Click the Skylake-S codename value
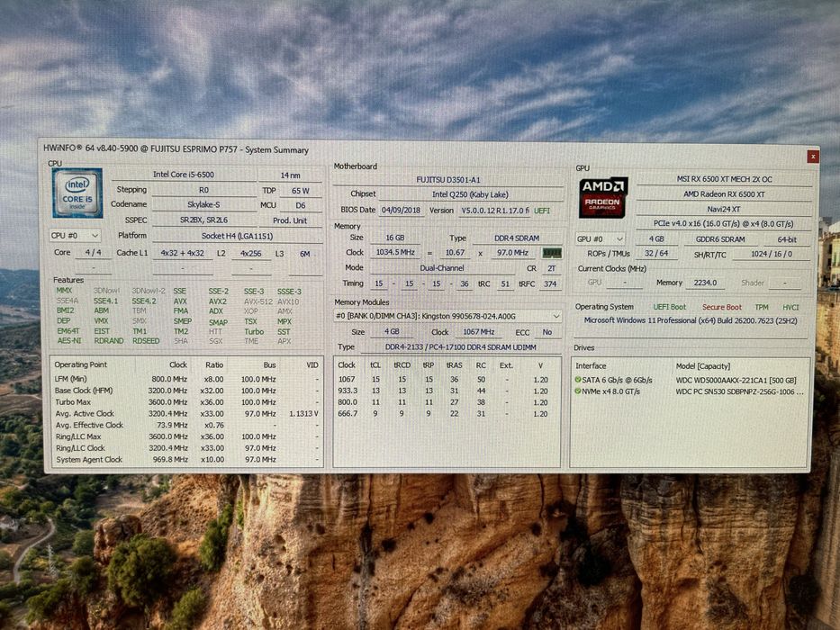This screenshot has width=840, height=630. pyautogui.click(x=203, y=204)
